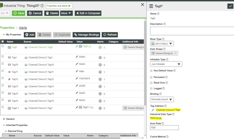Click the Scan Rate input field
This screenshot has height=139, width=234.
tap(164, 128)
